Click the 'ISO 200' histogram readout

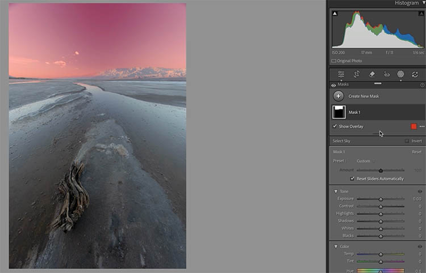[x=339, y=53]
